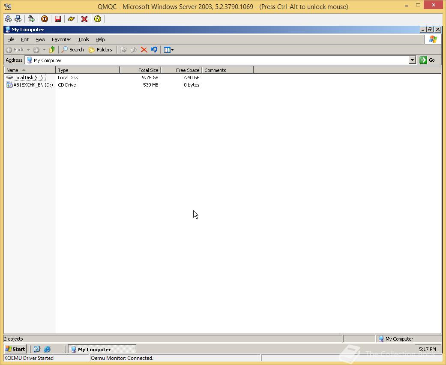Click the '9.75 GB' total size cell
The height and width of the screenshot is (365, 446).
coord(150,78)
